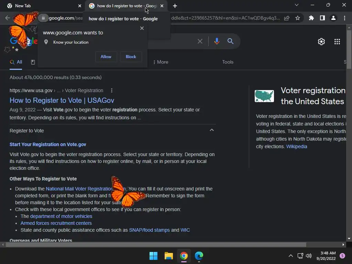
Task: Start voice search with the microphone icon
Action: click(217, 41)
